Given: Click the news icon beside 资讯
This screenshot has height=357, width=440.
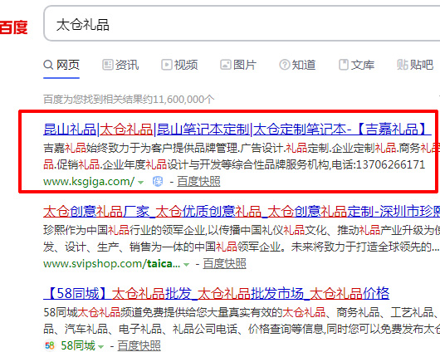Looking at the screenshot, I should point(107,65).
